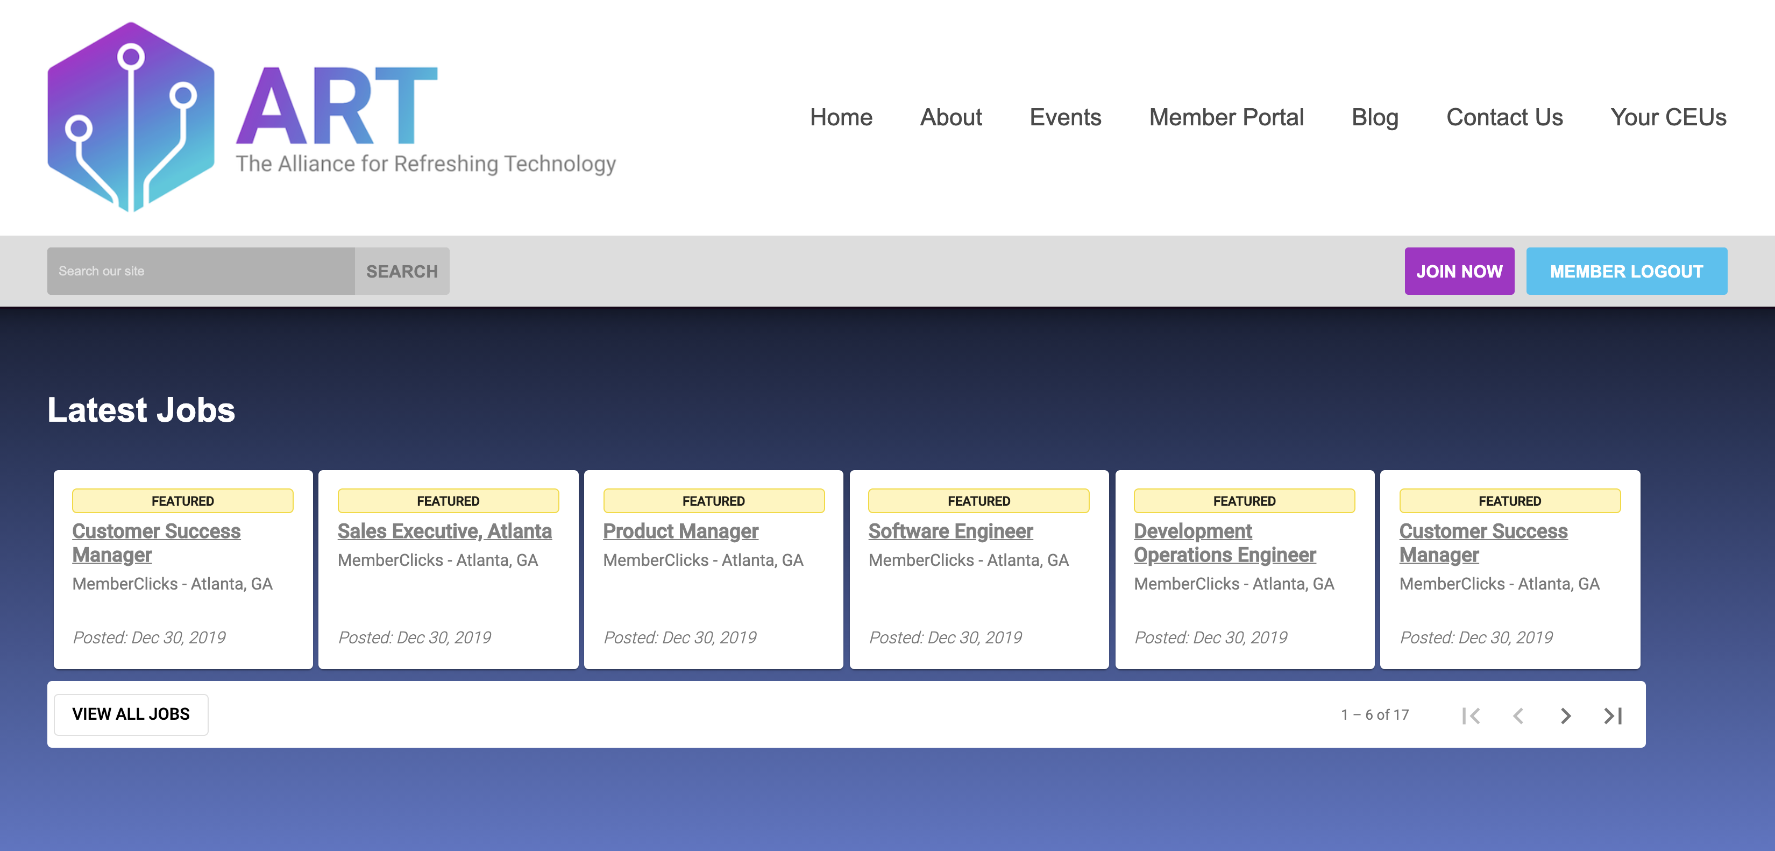The width and height of the screenshot is (1775, 851).
Task: Click the FEATURED badge on Sales Executive card
Action: (x=448, y=501)
